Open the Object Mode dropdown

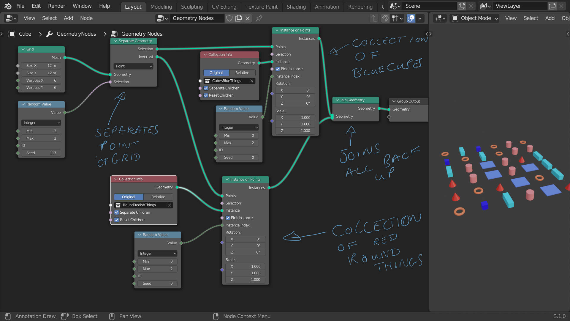[x=474, y=18]
